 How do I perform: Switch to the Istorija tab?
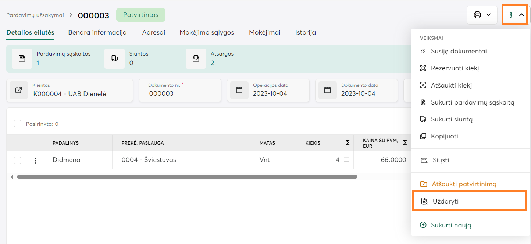(305, 32)
